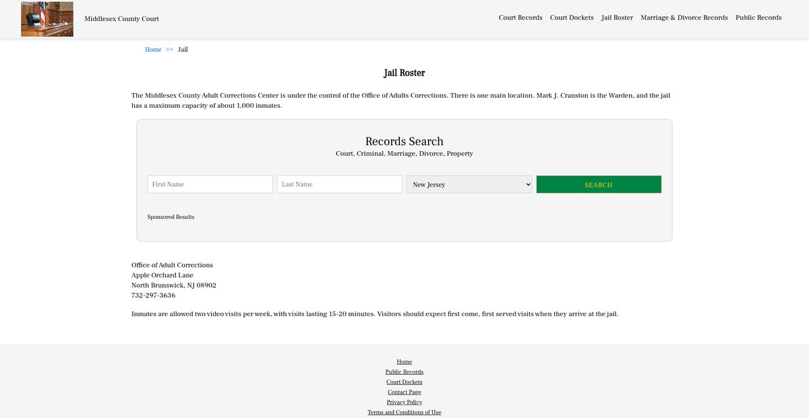Click the subtitle Court, Criminal, Marriage, Divorce, Property
This screenshot has width=809, height=418.
coord(404,154)
